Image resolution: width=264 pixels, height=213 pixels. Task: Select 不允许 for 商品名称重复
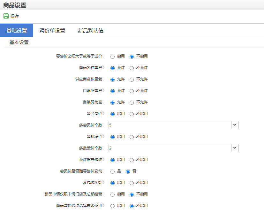click(x=132, y=68)
